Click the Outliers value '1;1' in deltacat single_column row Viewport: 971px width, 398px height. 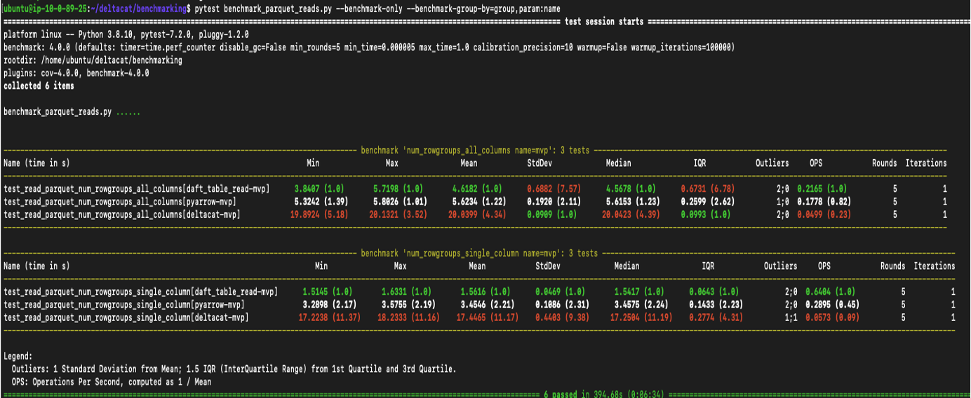(791, 317)
